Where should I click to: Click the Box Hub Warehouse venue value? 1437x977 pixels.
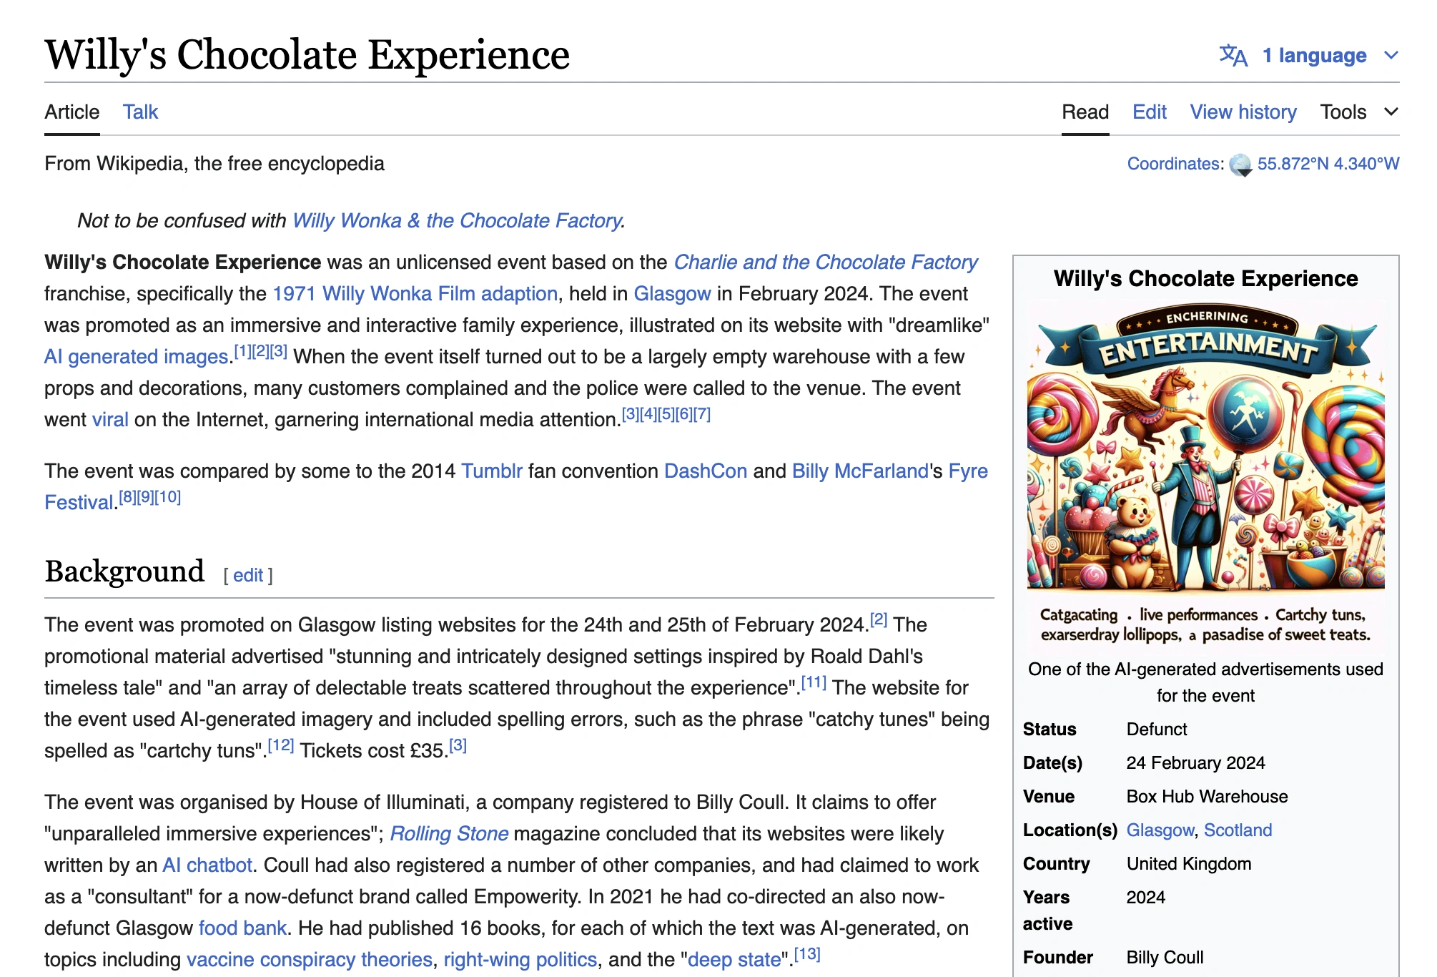tap(1207, 796)
